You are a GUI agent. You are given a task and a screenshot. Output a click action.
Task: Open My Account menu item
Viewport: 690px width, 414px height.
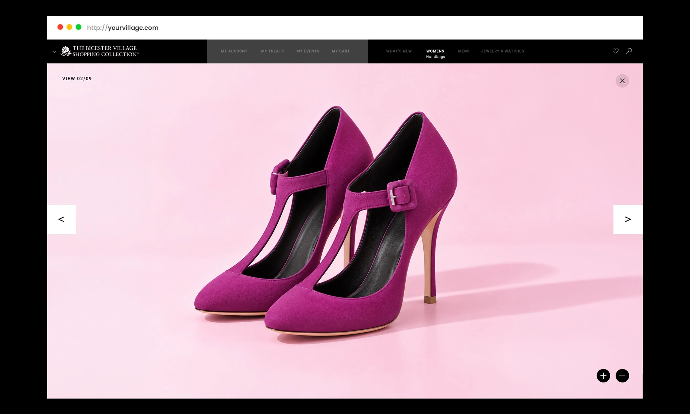[x=234, y=51]
